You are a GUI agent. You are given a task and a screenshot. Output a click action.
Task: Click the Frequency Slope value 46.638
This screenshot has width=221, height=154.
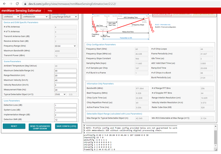[x=142, y=54]
